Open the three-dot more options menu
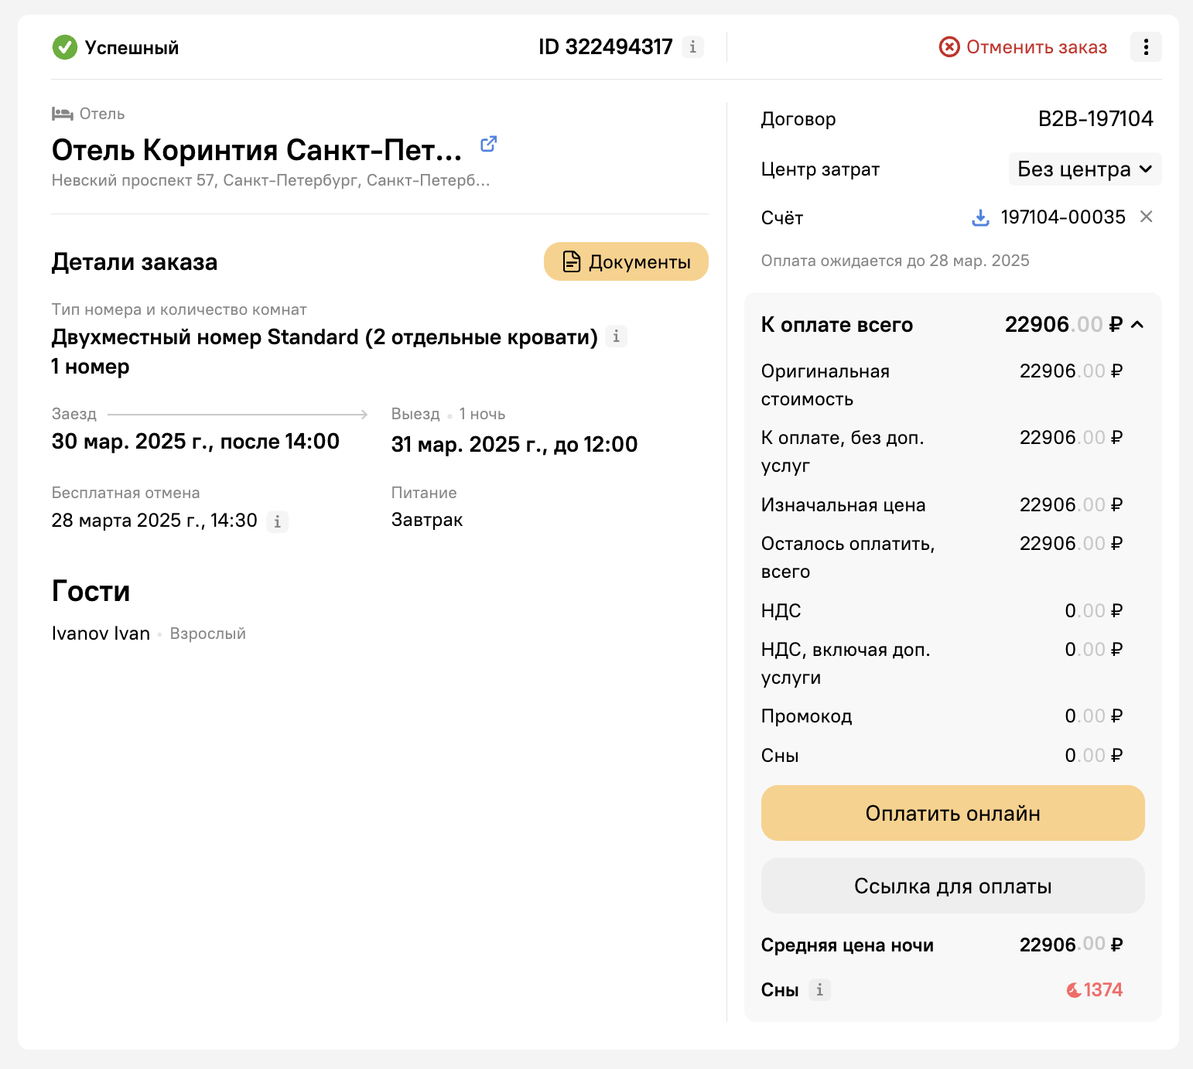1193x1069 pixels. [1146, 47]
